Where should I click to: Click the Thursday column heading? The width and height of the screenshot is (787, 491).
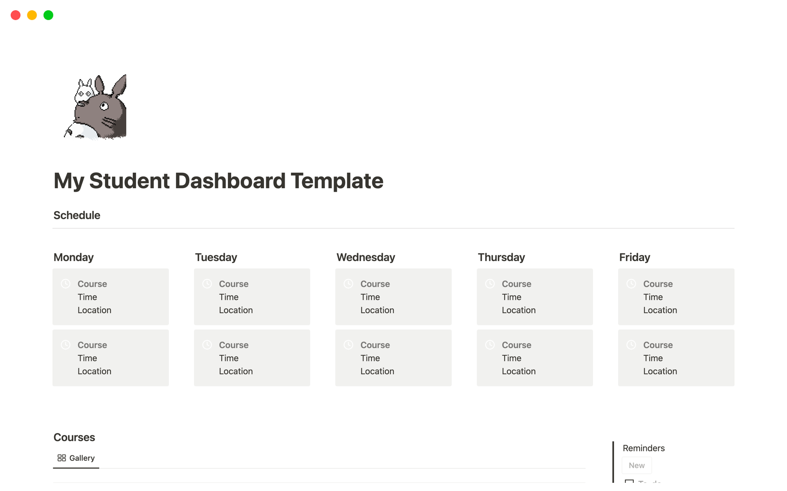pyautogui.click(x=501, y=257)
